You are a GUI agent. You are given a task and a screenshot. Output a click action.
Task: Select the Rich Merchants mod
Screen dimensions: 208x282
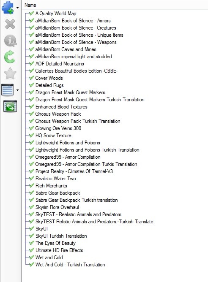[51, 186]
